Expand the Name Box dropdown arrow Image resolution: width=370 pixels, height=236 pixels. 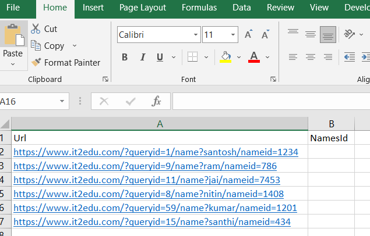[x=62, y=101]
